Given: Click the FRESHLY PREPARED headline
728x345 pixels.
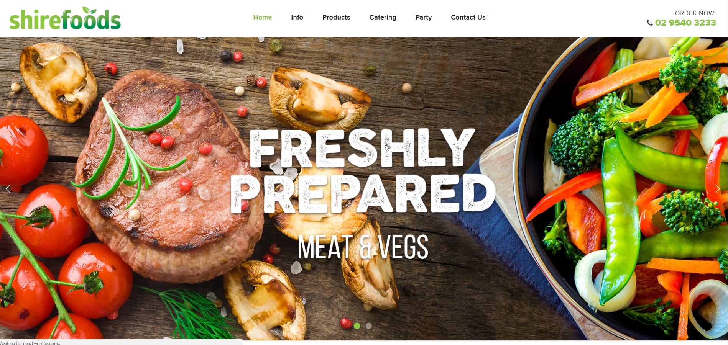Looking at the screenshot, I should coord(363,171).
